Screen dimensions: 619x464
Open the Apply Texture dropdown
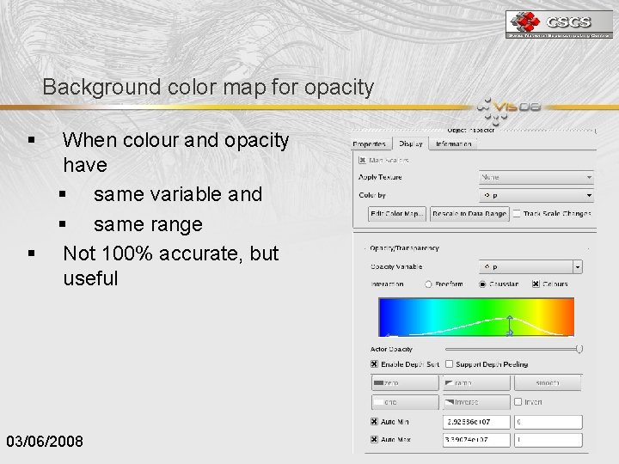tap(536, 178)
